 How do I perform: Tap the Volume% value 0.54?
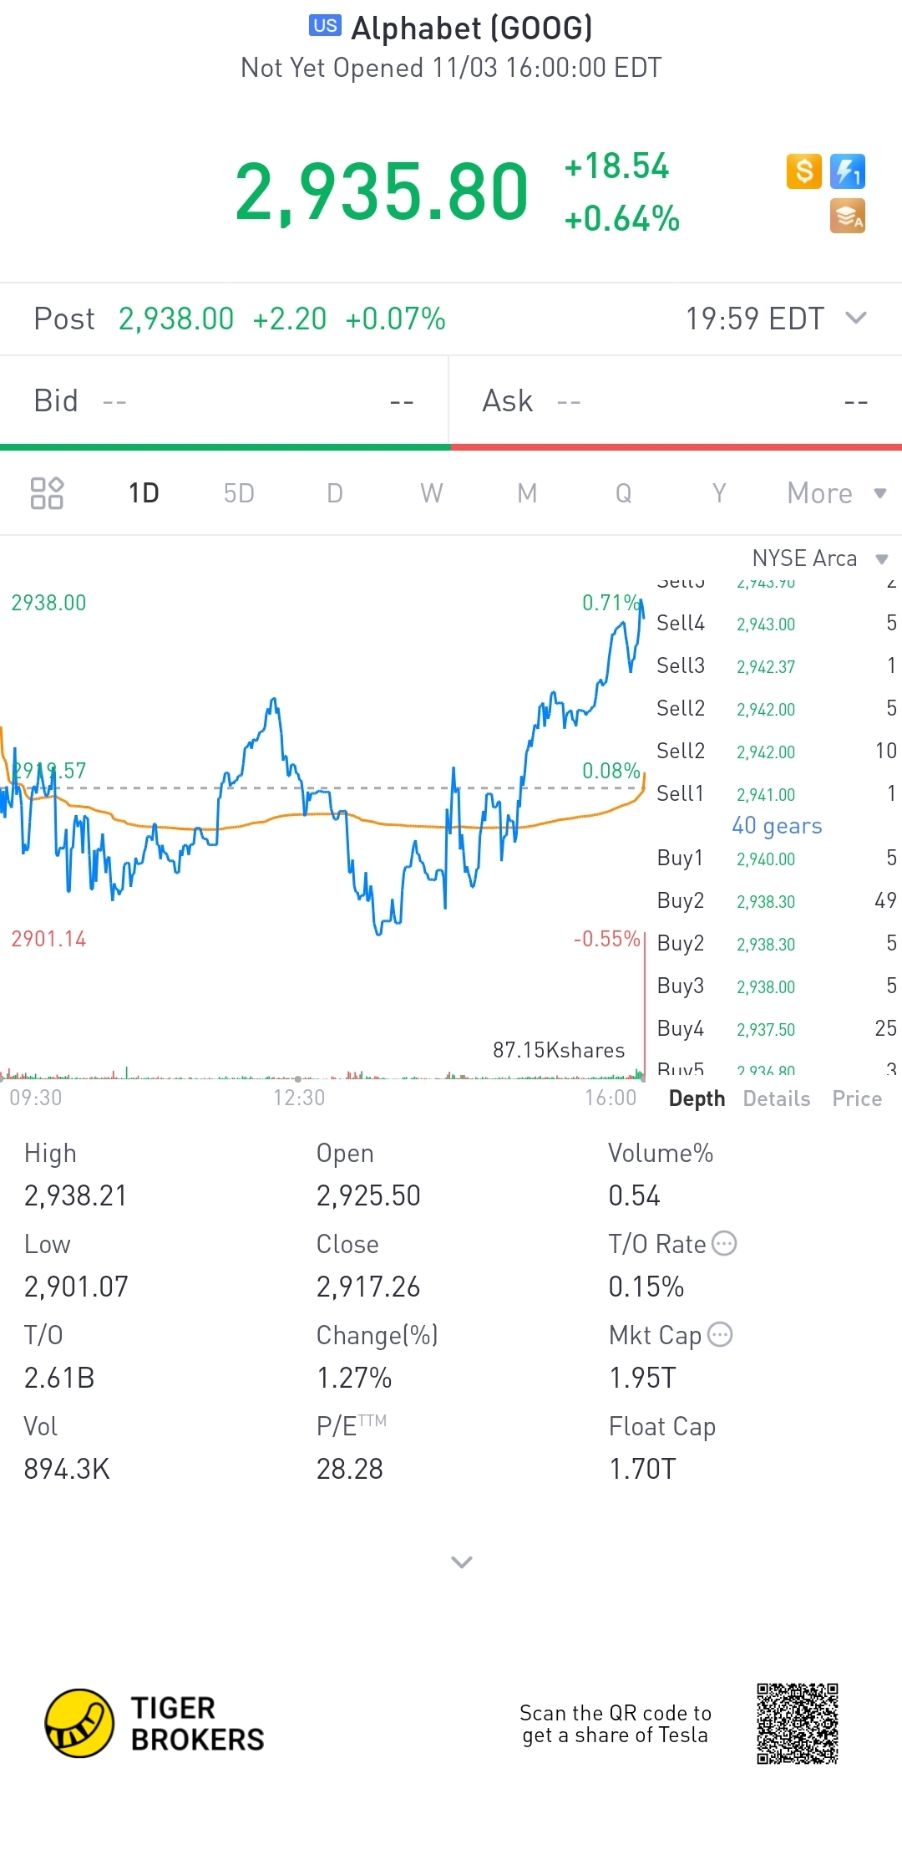(x=634, y=1195)
